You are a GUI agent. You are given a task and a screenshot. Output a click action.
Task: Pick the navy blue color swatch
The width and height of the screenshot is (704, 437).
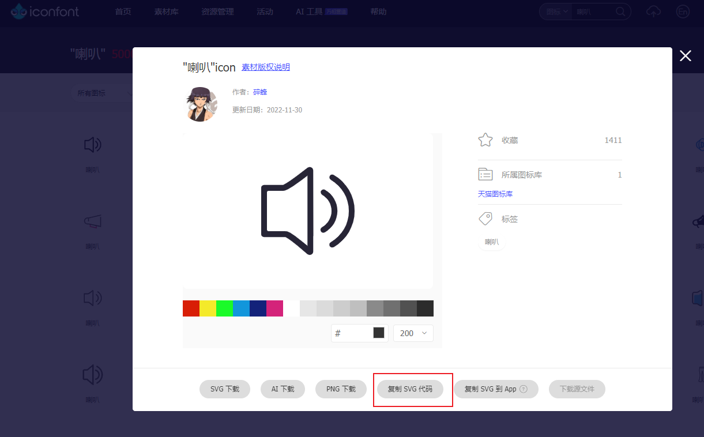258,308
